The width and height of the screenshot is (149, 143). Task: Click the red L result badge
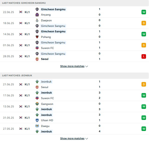pos(144,56)
